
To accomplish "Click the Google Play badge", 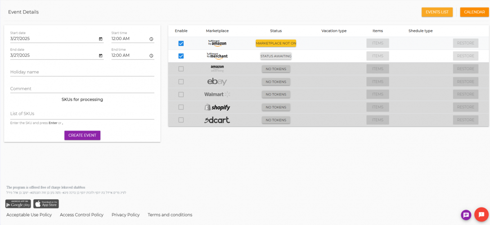I will [18, 204].
